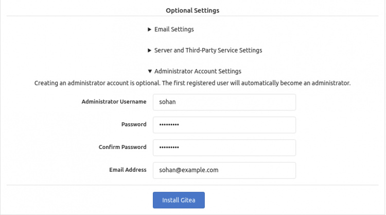The height and width of the screenshot is (215, 386).
Task: Click the Password field label
Action: (x=134, y=125)
